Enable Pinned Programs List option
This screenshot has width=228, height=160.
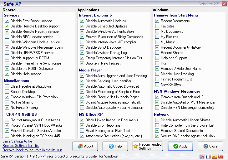pos(157,79)
